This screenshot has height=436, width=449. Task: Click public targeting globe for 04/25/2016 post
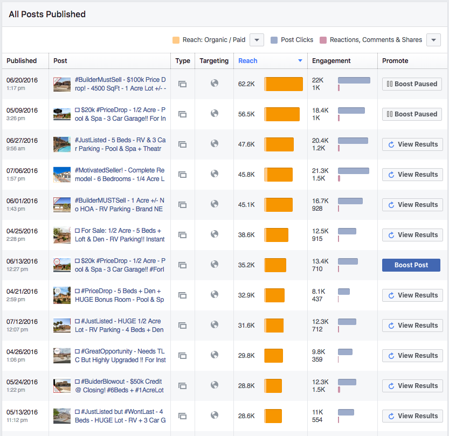click(x=215, y=234)
